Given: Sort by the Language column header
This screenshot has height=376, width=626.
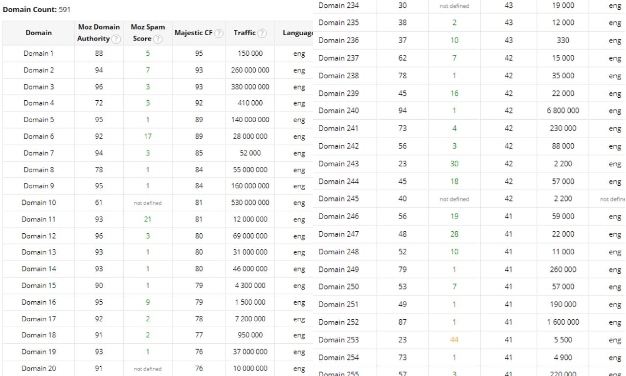Looking at the screenshot, I should tap(296, 33).
